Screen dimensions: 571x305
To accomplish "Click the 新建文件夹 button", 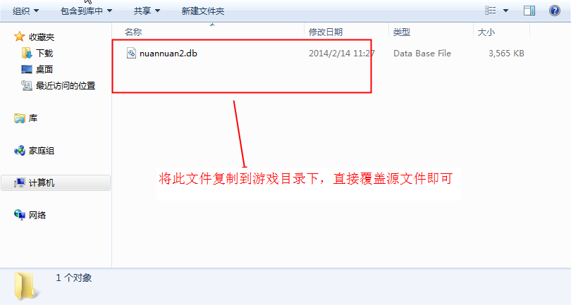I will (203, 11).
